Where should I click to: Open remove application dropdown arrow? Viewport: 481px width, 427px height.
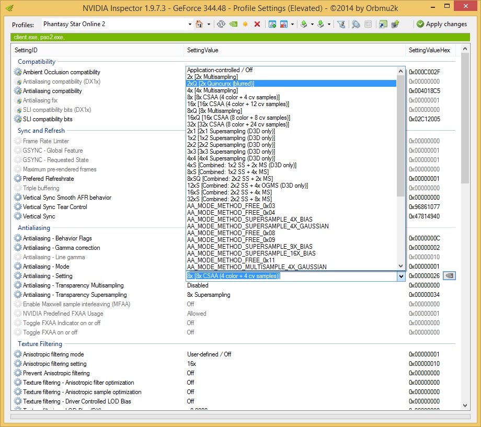pos(292,24)
